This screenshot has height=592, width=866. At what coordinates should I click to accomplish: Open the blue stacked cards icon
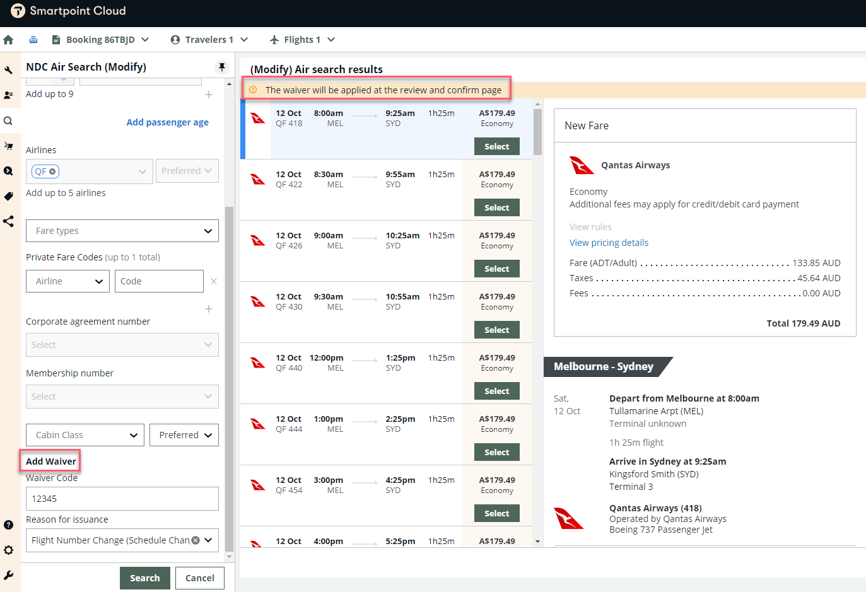(x=33, y=40)
